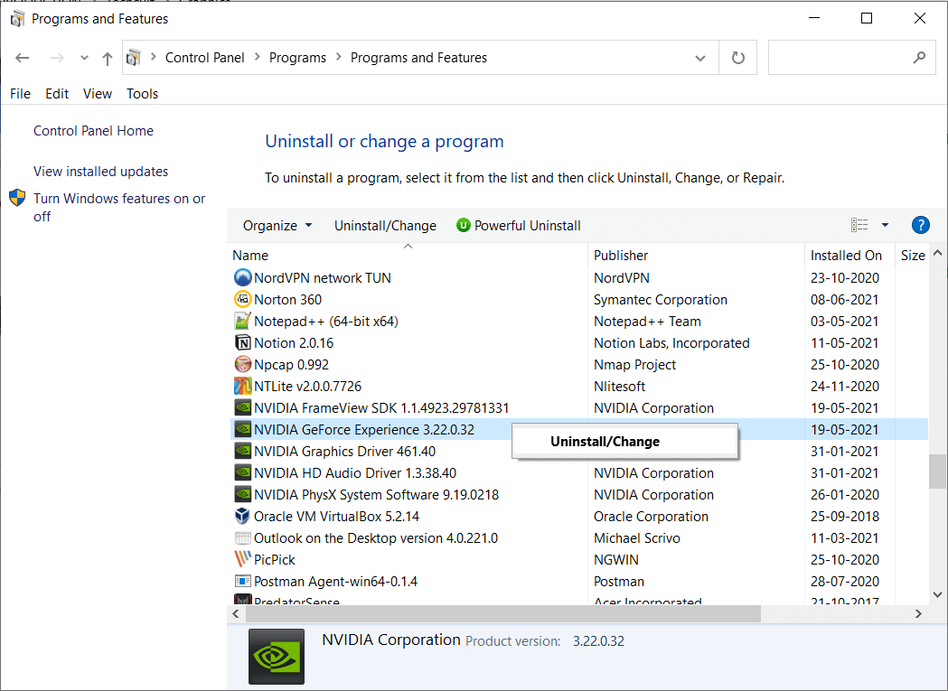Open the address bar history dropdown
Image resolution: width=948 pixels, height=691 pixels.
click(700, 57)
